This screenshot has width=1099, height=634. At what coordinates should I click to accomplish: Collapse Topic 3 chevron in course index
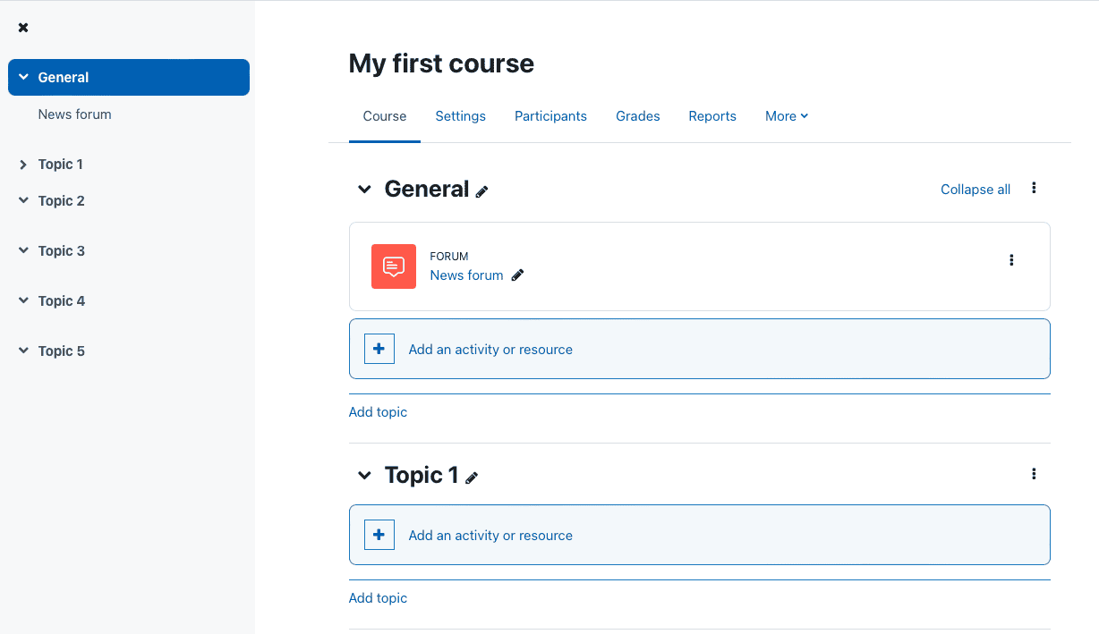pos(23,250)
